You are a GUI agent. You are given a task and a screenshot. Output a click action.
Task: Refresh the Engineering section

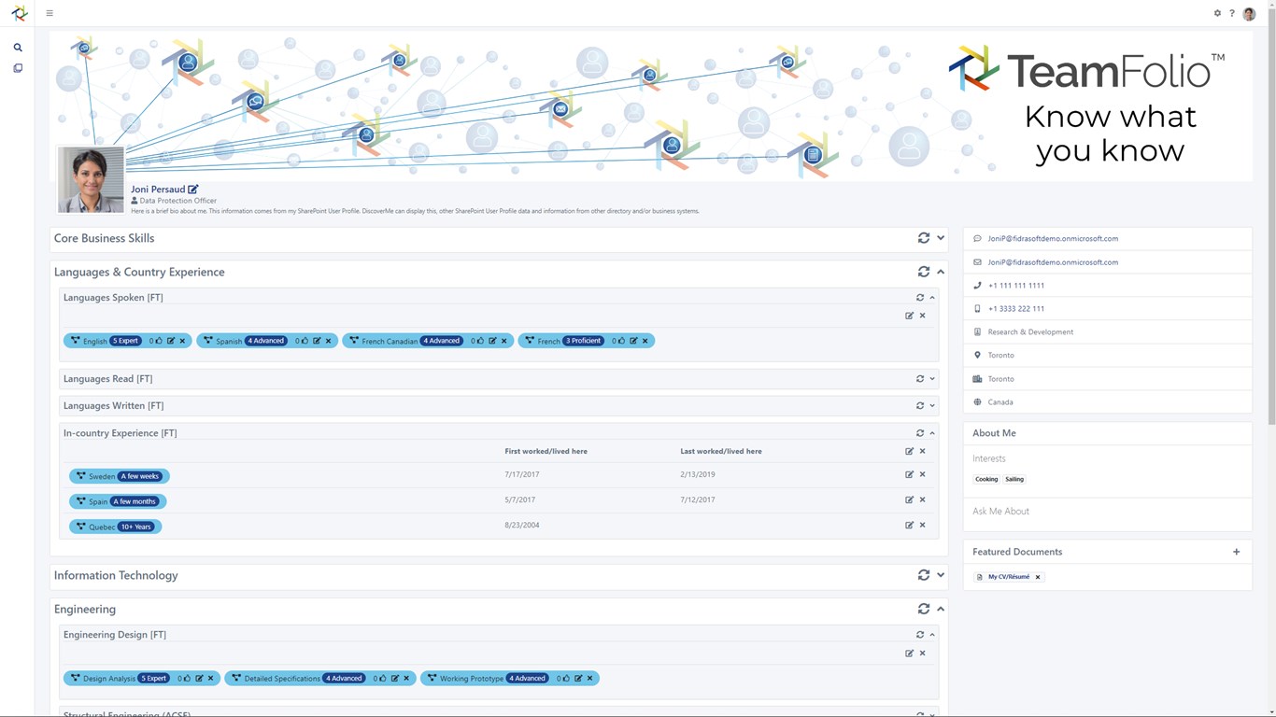click(x=924, y=609)
